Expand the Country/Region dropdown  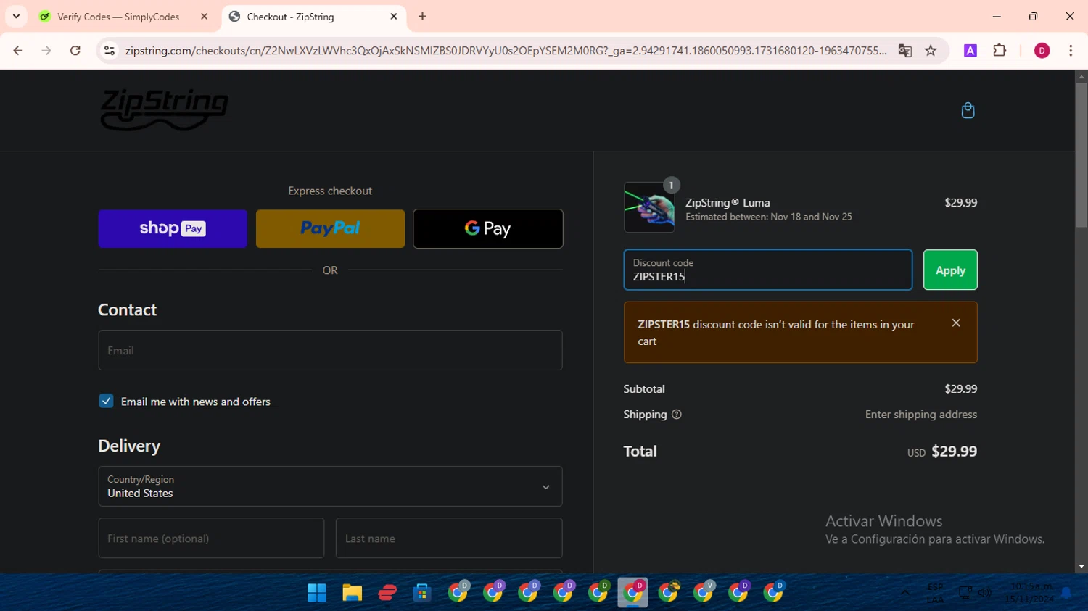(330, 486)
